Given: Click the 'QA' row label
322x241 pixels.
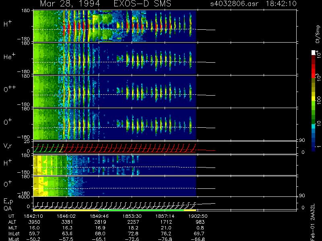Looking at the screenshot, I should tap(8, 208).
